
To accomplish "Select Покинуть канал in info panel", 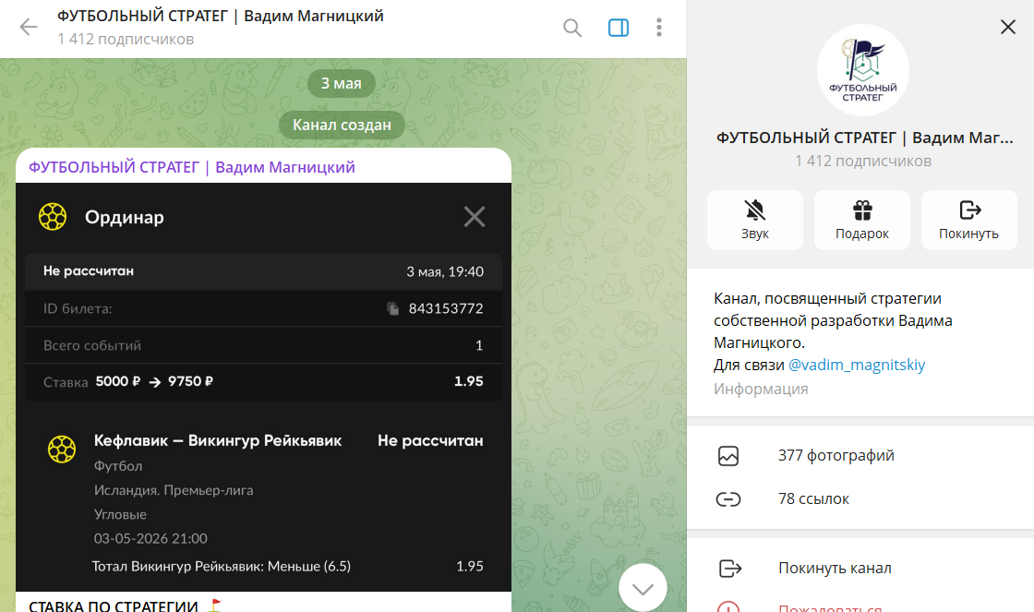I will click(860, 569).
